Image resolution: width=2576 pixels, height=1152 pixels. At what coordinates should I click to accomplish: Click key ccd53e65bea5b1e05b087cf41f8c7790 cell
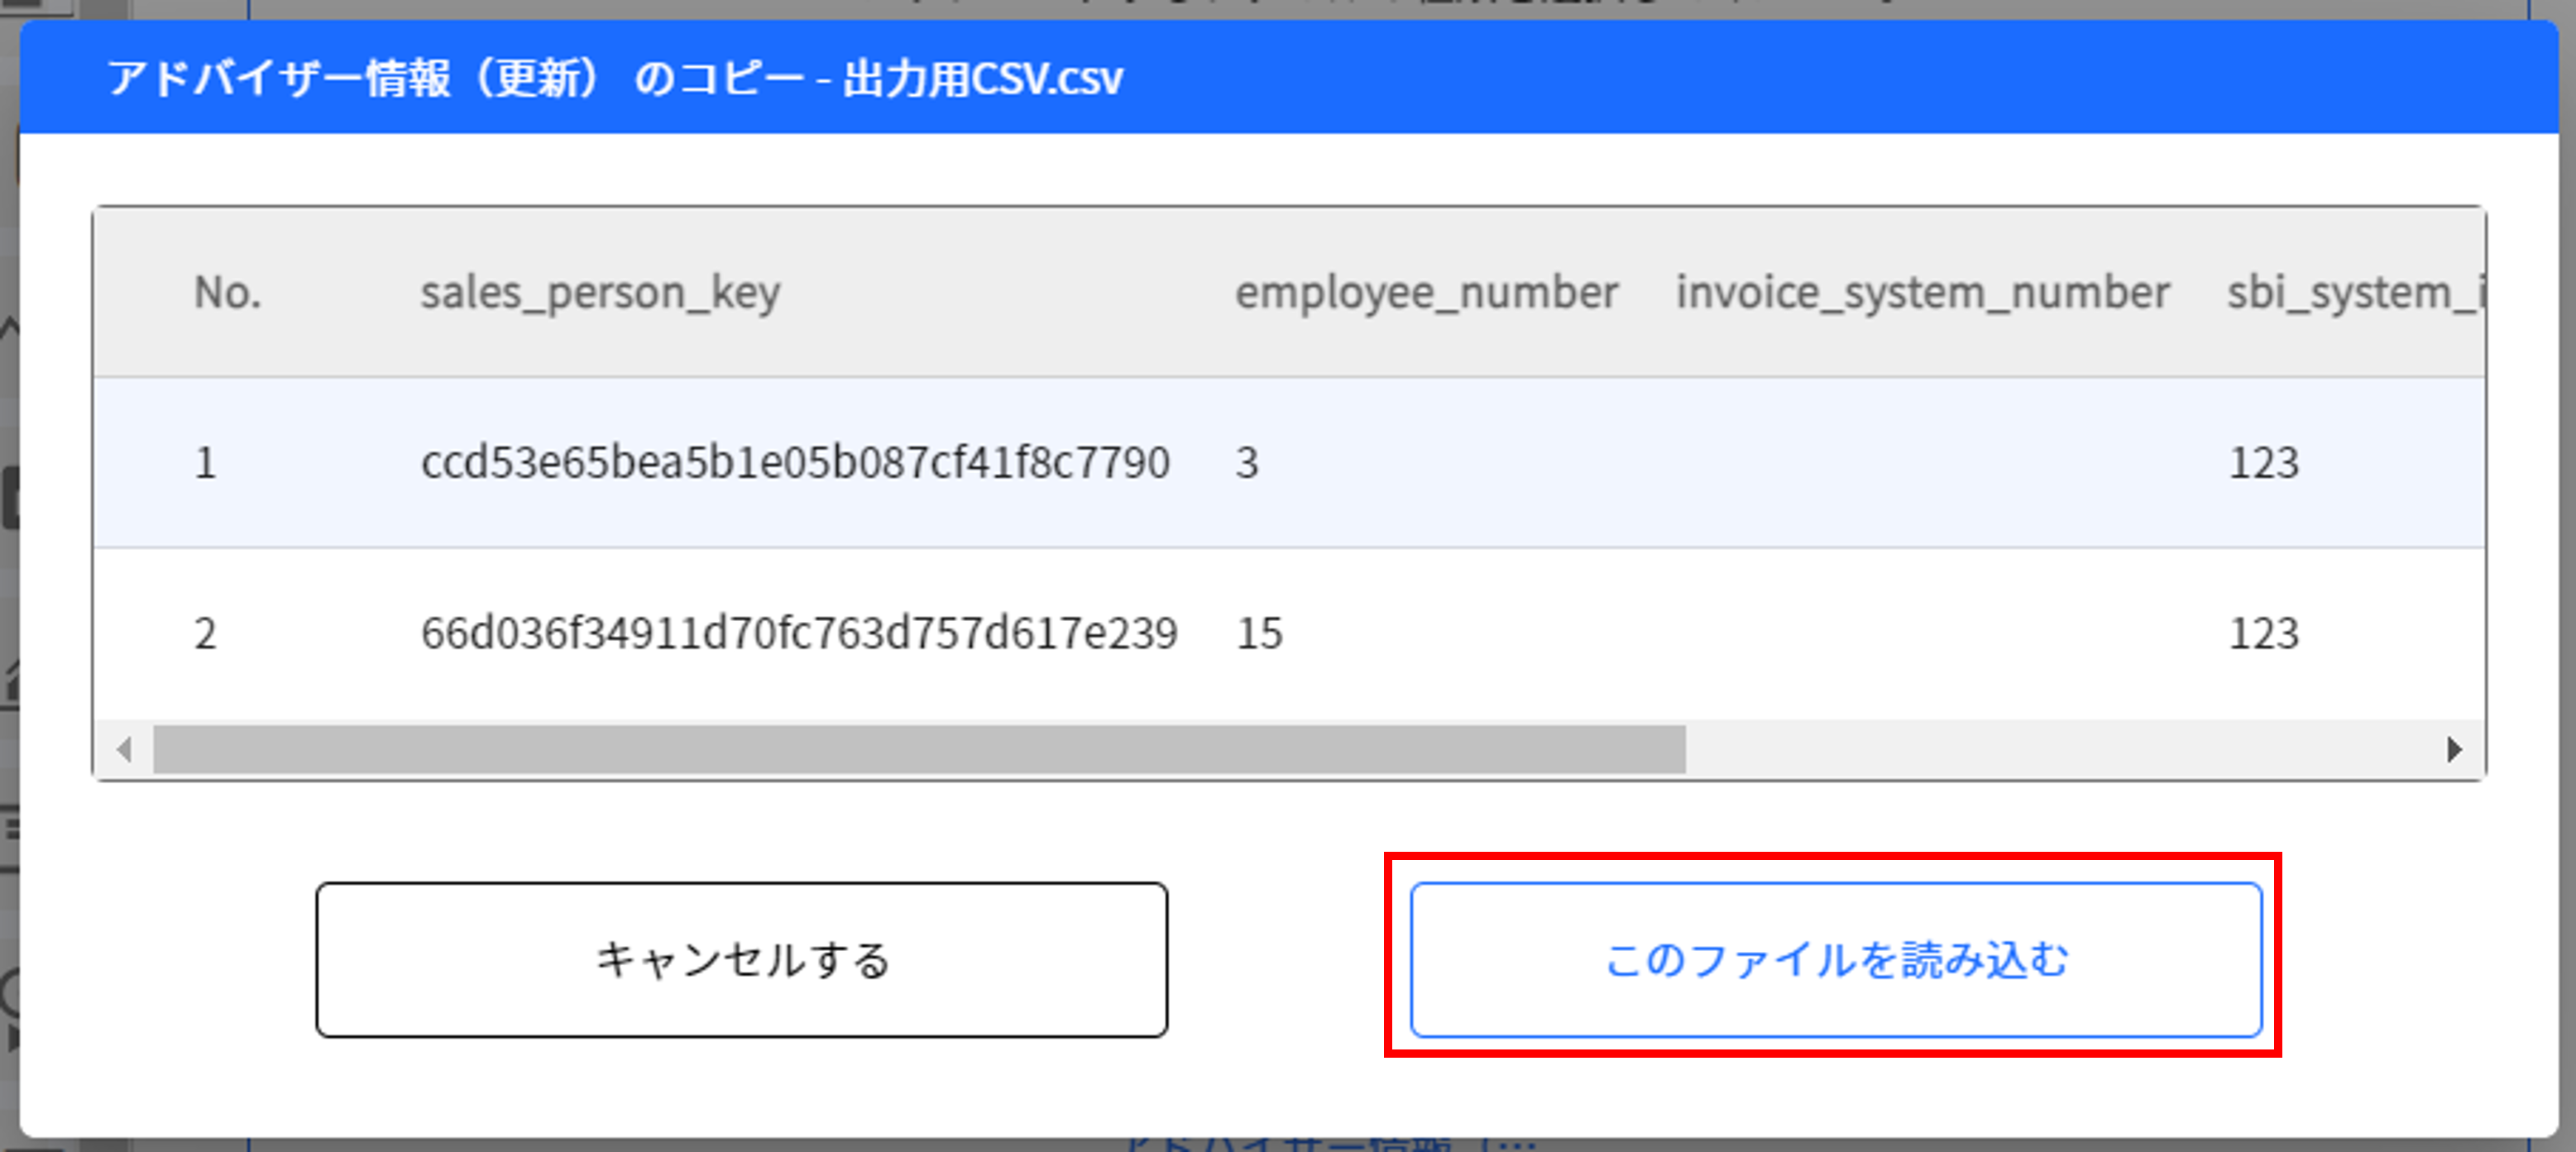(795, 462)
